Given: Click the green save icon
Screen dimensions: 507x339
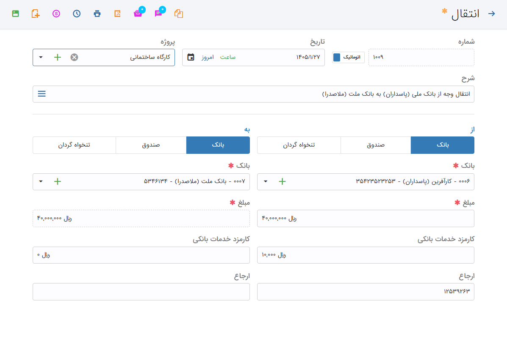Looking at the screenshot, I should point(16,14).
